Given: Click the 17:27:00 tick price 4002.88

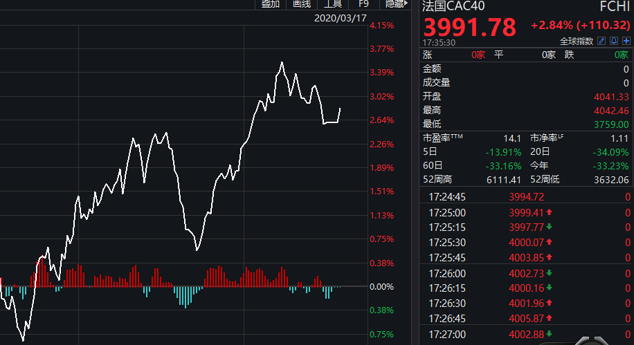Looking at the screenshot, I should [x=526, y=335].
